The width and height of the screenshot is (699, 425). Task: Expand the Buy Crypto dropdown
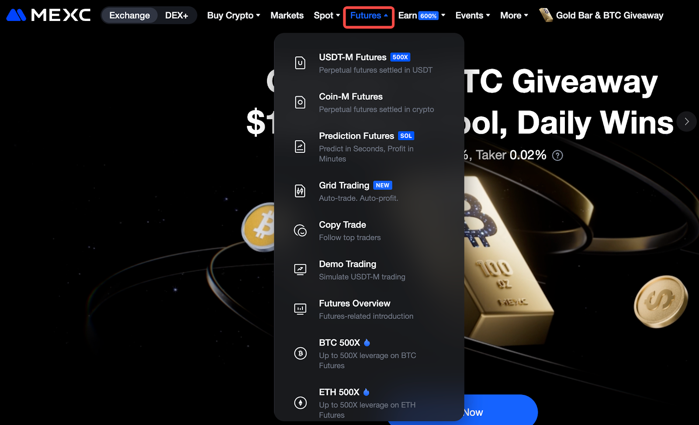[x=234, y=15]
